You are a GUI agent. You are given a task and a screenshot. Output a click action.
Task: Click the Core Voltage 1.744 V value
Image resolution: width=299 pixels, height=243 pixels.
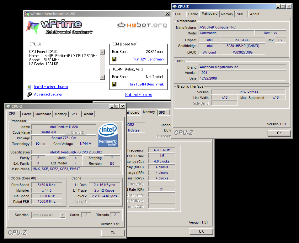pos(85,143)
